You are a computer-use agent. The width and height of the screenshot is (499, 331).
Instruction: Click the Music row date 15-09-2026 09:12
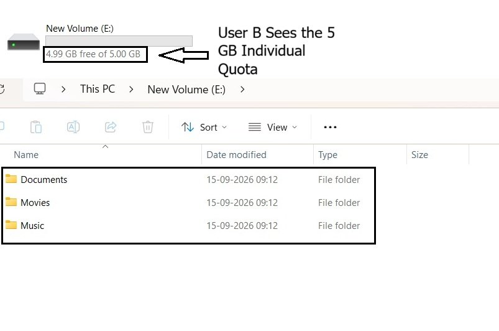[242, 226]
